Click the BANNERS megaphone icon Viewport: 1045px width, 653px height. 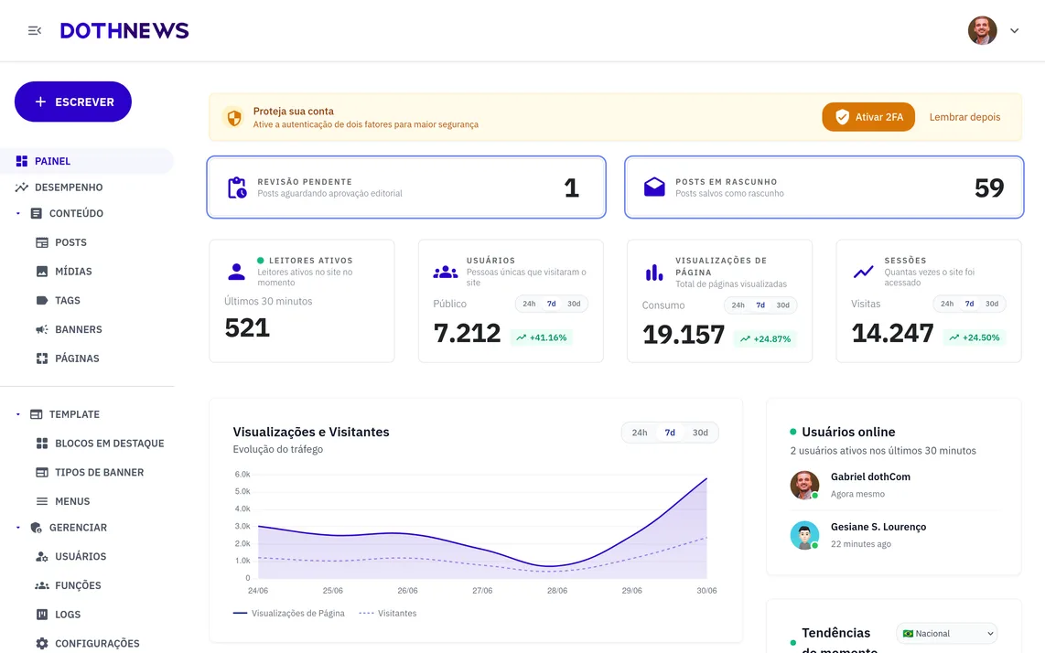[x=42, y=329]
